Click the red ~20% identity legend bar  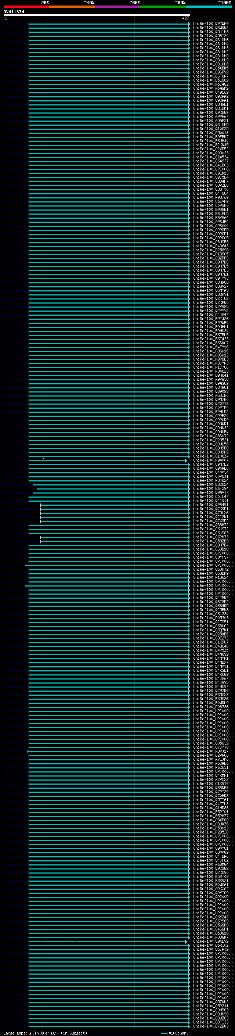pos(26,7)
